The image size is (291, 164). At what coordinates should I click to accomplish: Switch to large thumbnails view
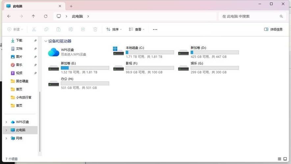(x=285, y=159)
